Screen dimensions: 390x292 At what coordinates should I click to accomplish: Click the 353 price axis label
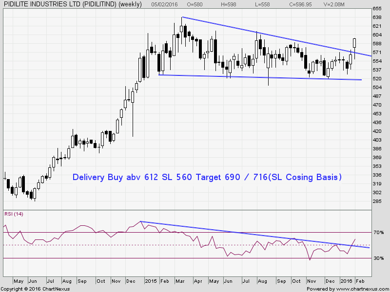point(377,166)
